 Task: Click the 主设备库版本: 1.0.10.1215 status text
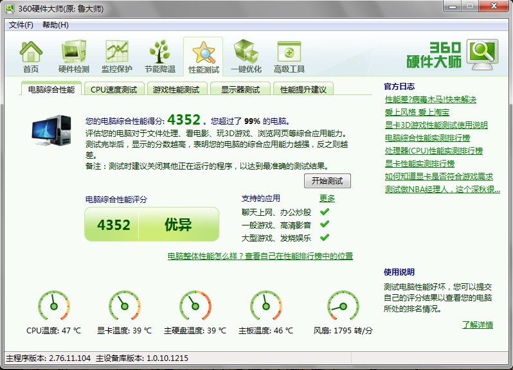[142, 358]
